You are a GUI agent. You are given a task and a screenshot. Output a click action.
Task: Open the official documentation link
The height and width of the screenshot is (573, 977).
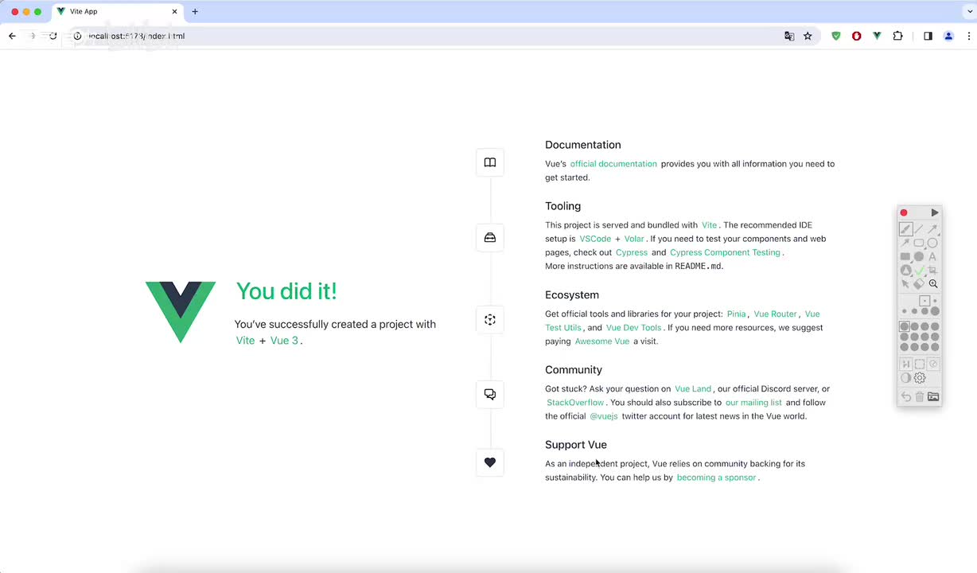pyautogui.click(x=613, y=164)
